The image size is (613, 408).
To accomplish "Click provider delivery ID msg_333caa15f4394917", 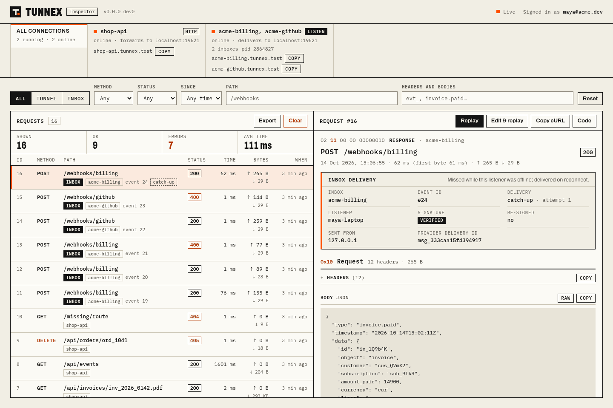I will click(450, 241).
